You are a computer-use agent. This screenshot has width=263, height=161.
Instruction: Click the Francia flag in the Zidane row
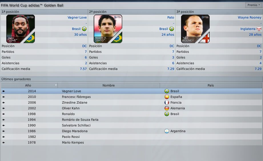pos(167,102)
